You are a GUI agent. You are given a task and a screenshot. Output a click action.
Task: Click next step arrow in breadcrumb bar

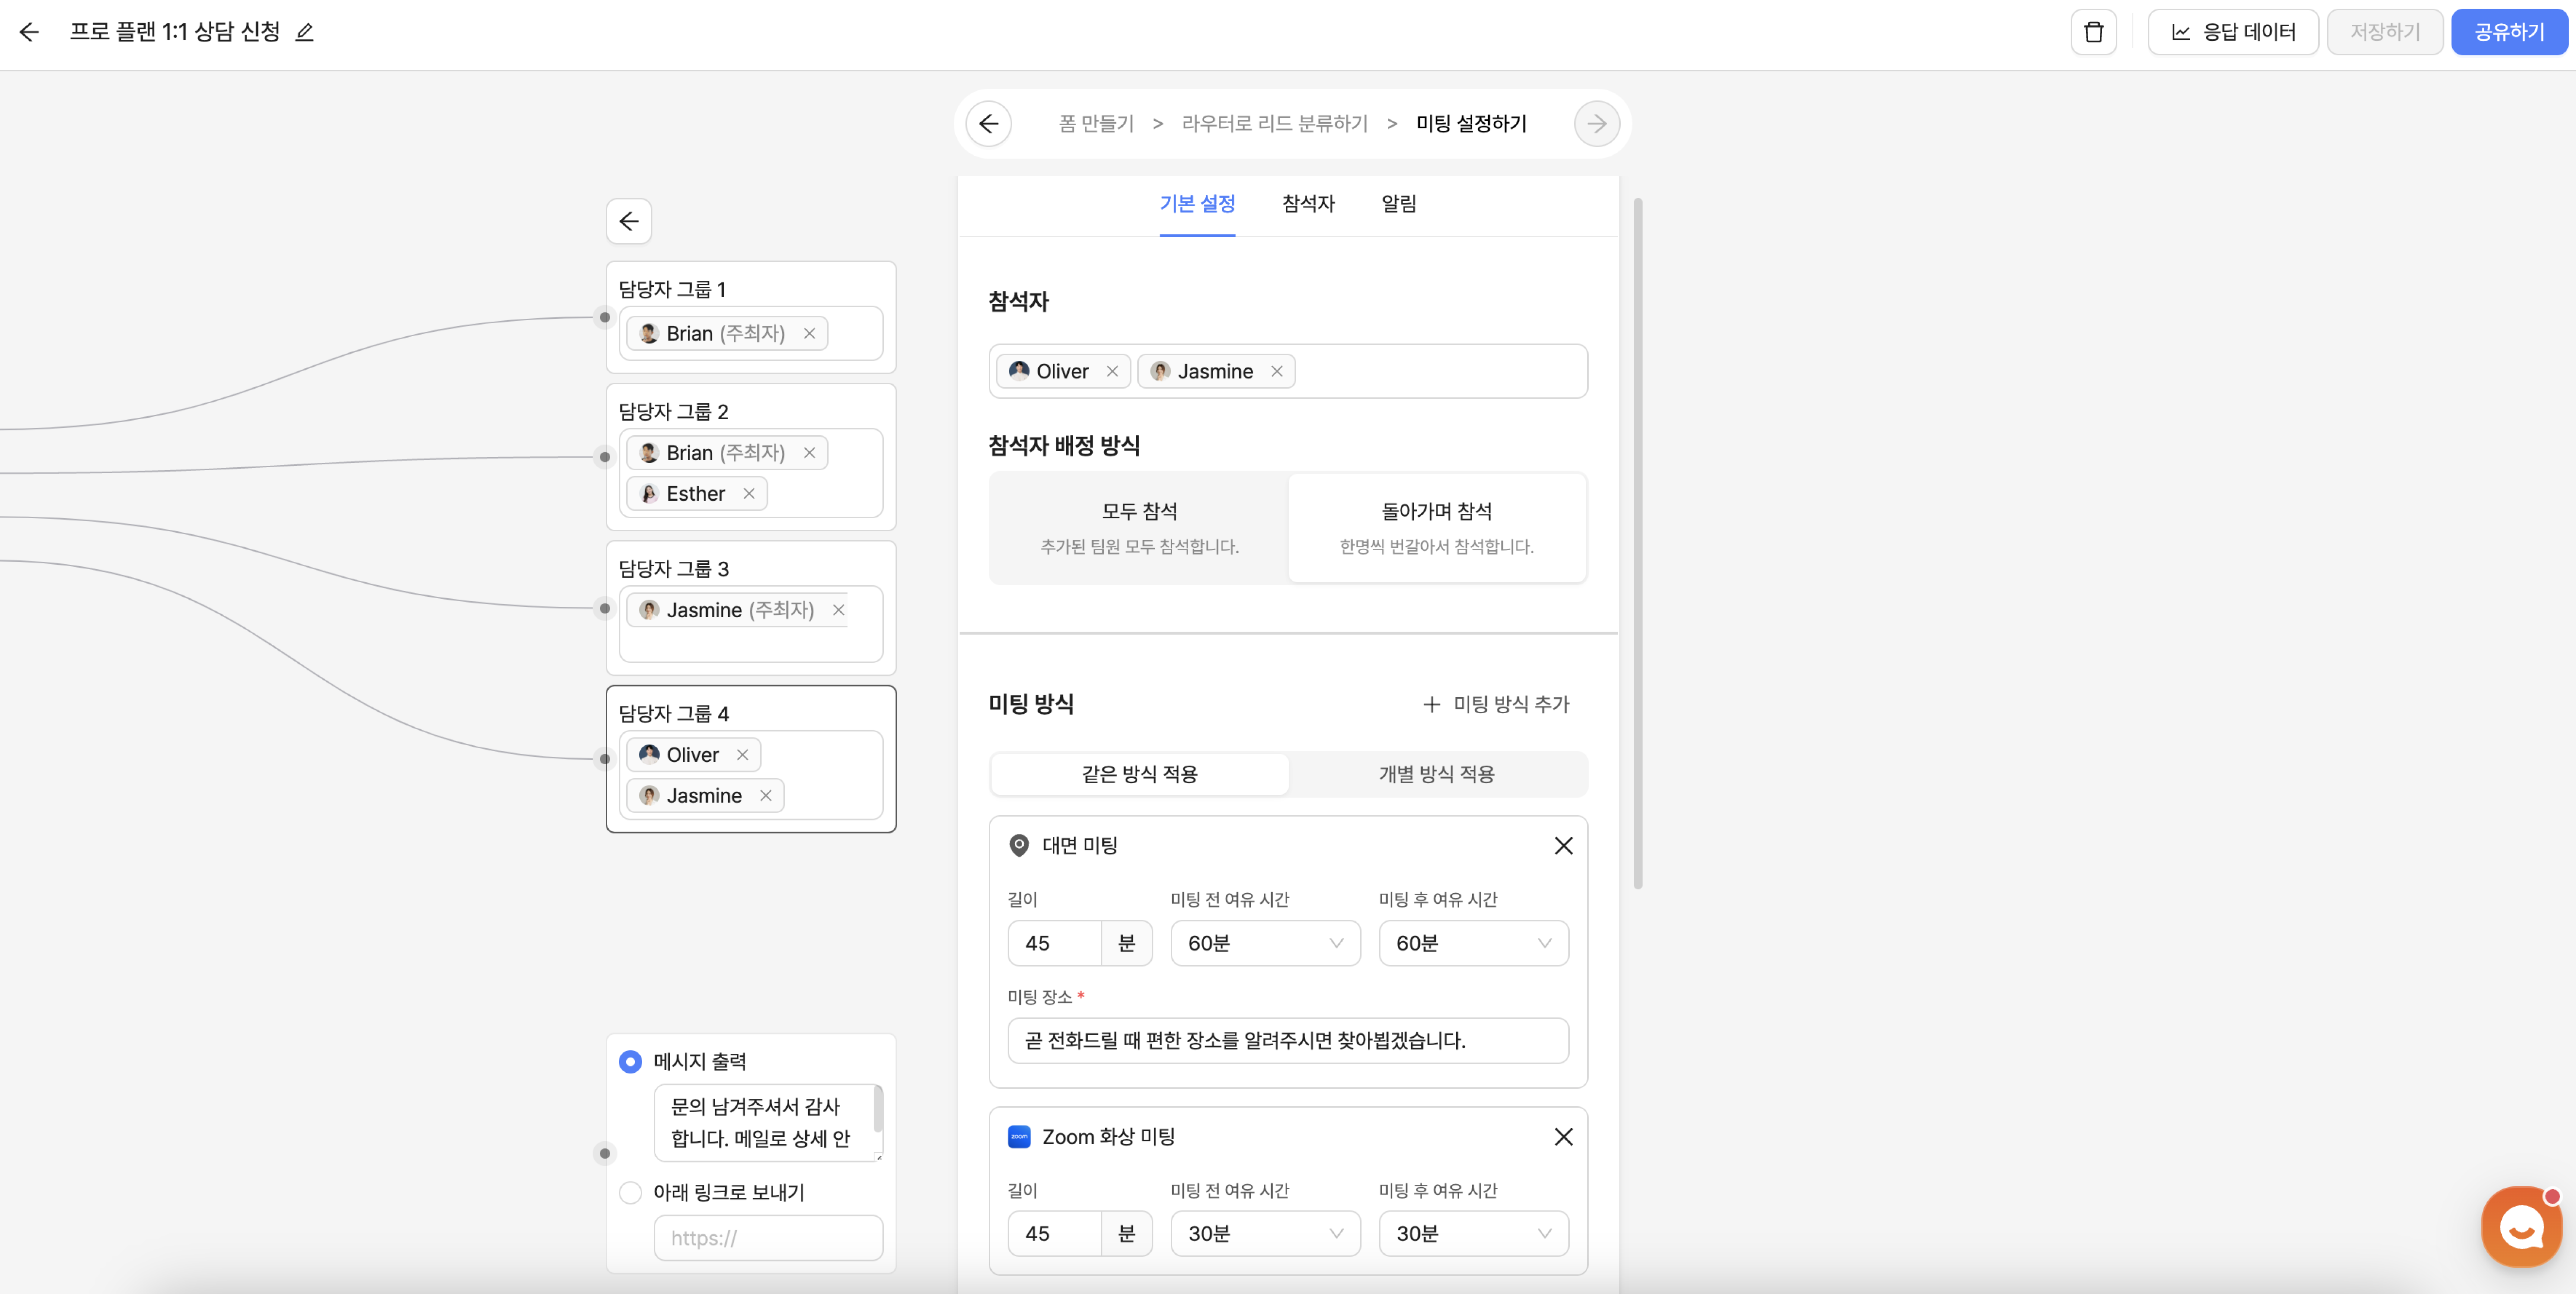[x=1596, y=124]
